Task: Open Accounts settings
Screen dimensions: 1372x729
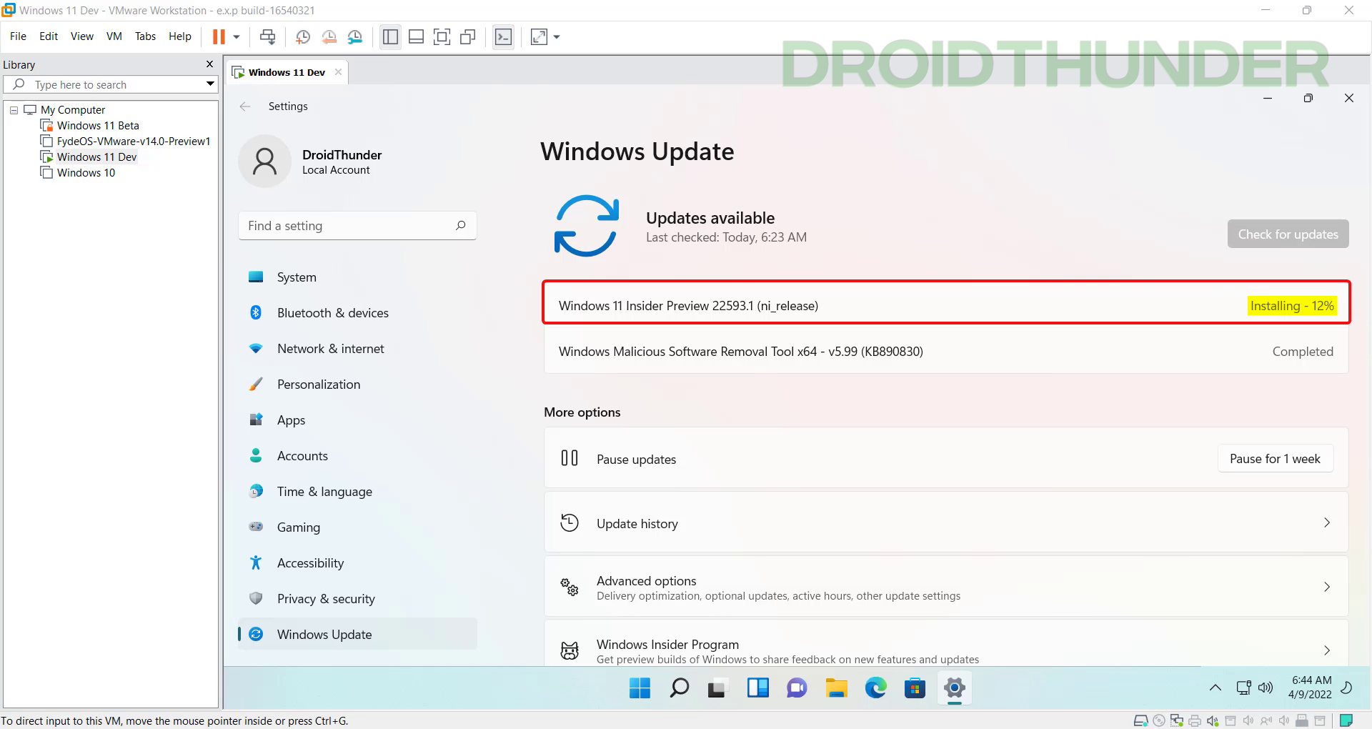Action: click(x=357, y=456)
